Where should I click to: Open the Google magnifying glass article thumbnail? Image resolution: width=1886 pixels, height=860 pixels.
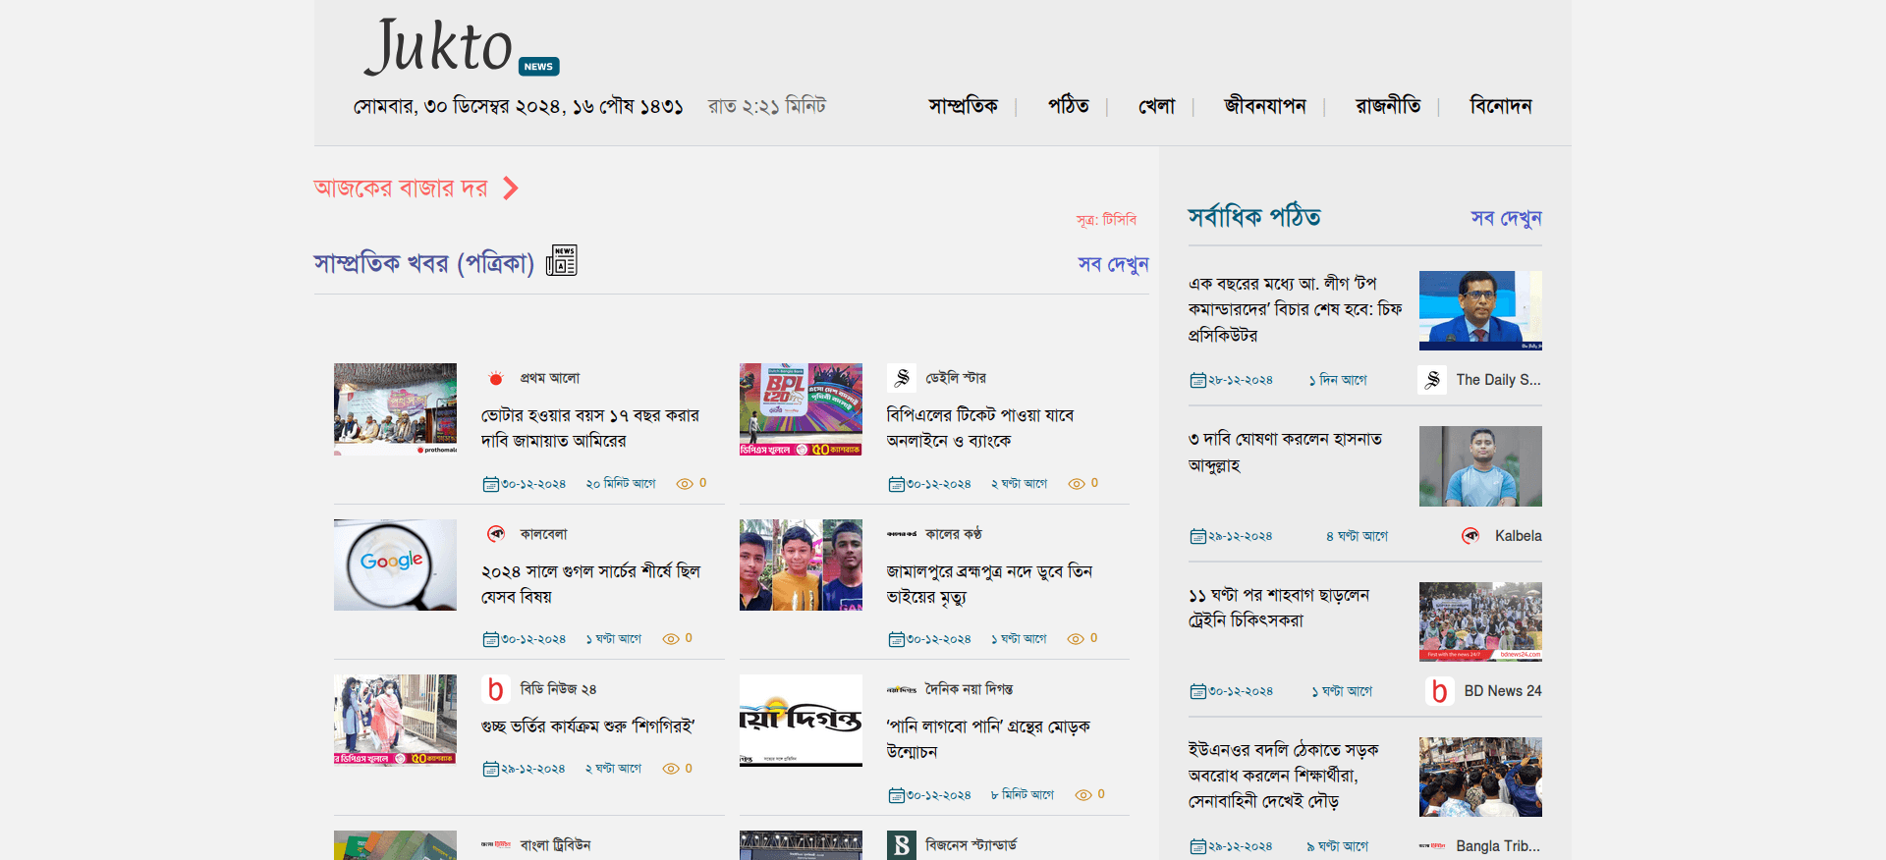[395, 565]
